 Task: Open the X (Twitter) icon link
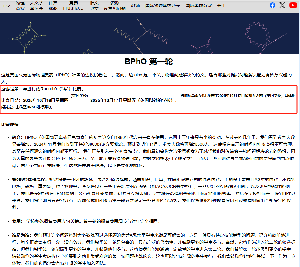(282, 5)
